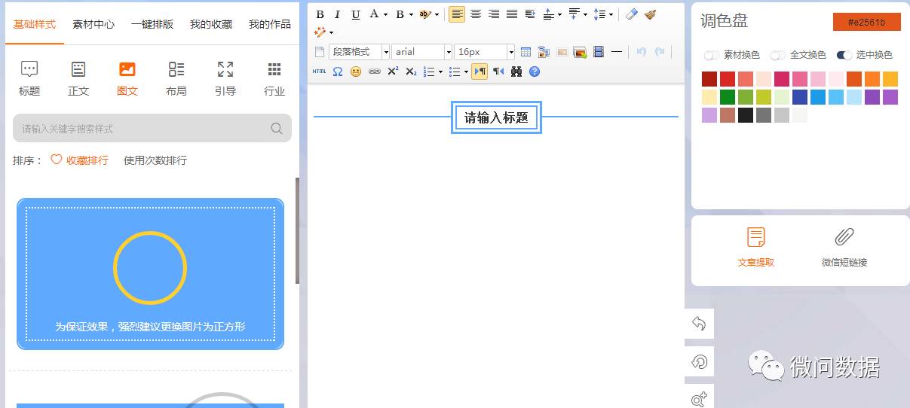Open the emoji smiley picker

click(356, 72)
